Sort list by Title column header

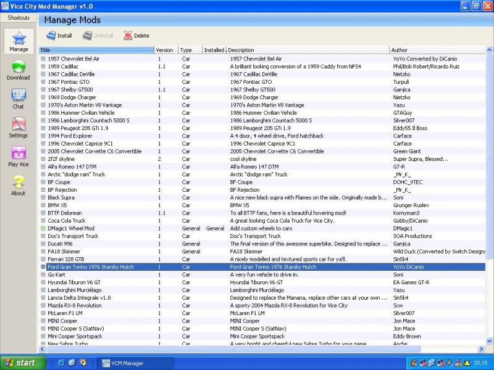pos(96,50)
